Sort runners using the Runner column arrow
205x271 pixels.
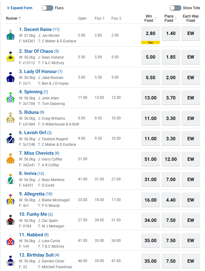(x=20, y=18)
